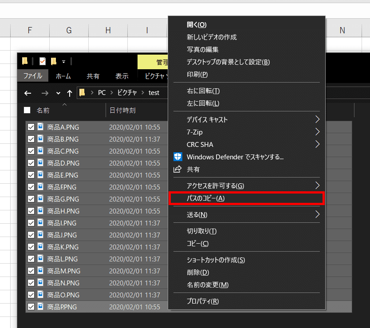Go back with the left arrow button
This screenshot has width=370, height=328.
[x=28, y=93]
